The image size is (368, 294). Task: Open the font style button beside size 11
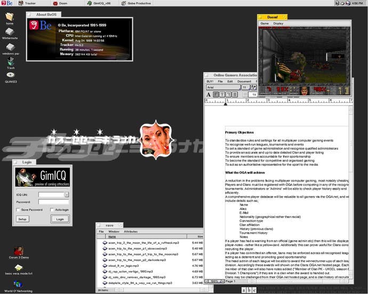[254, 87]
